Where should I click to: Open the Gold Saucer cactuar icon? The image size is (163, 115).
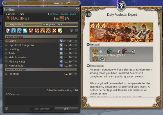coord(60,31)
